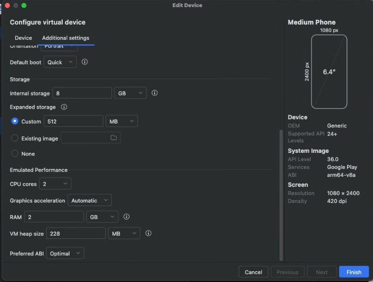Click the phone preview outline
This screenshot has height=282, width=373.
(329, 72)
